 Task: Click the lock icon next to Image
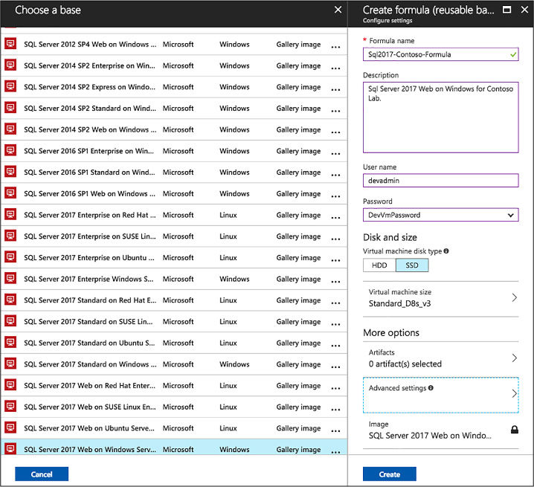coord(515,430)
